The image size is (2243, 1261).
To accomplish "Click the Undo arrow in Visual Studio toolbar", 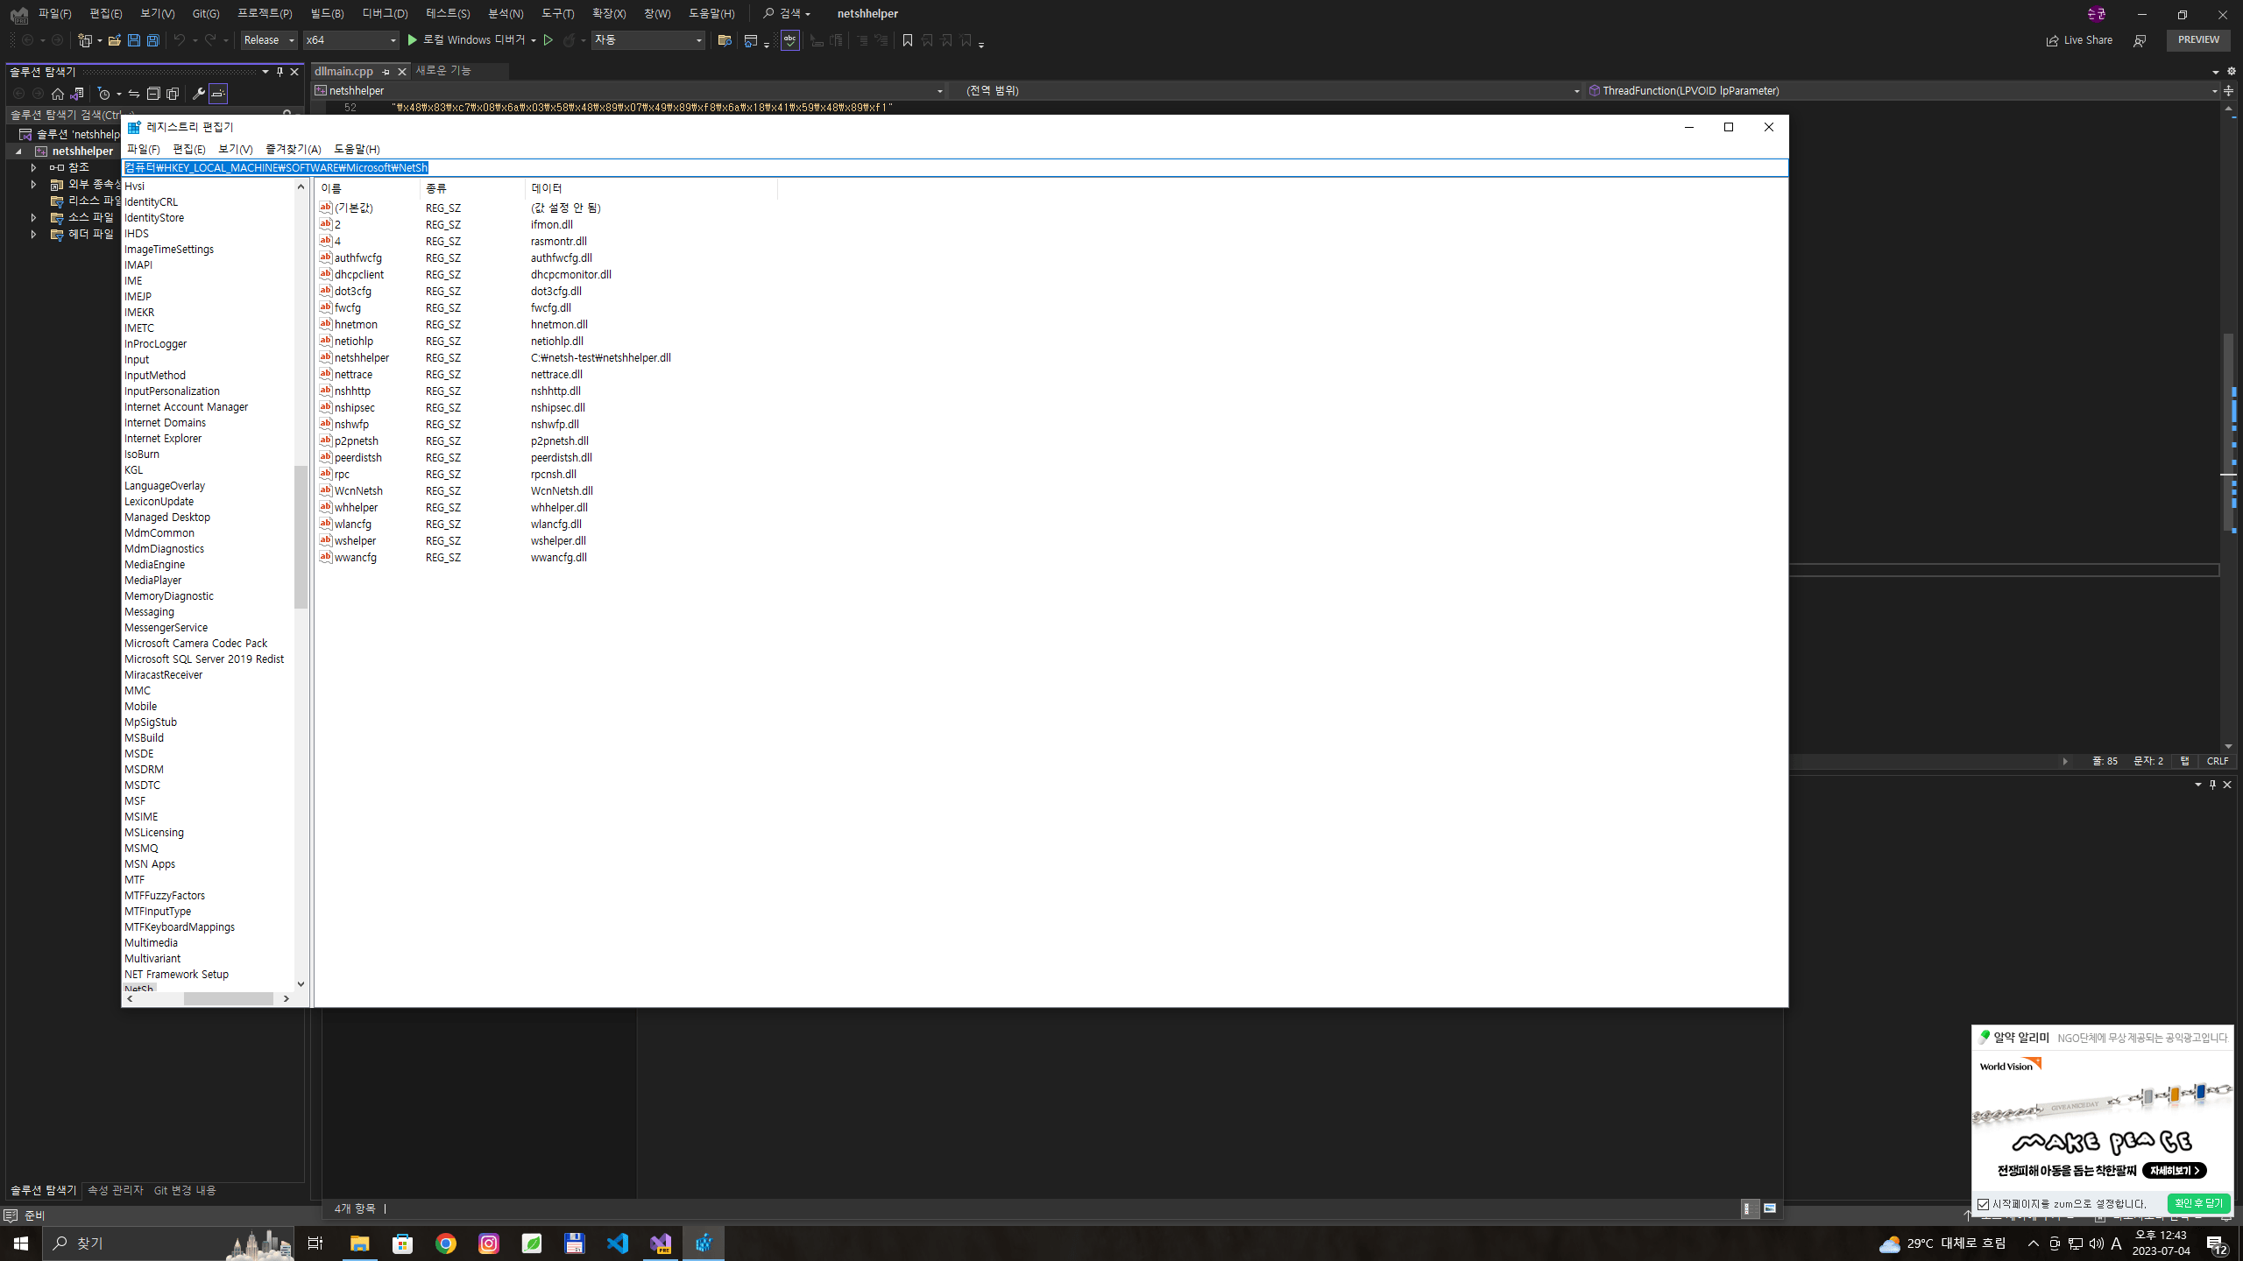I will 179,40.
